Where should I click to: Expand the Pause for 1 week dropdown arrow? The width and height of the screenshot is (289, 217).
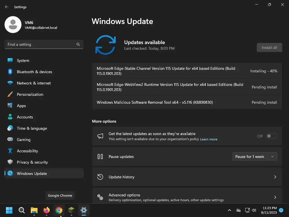coord(272,157)
